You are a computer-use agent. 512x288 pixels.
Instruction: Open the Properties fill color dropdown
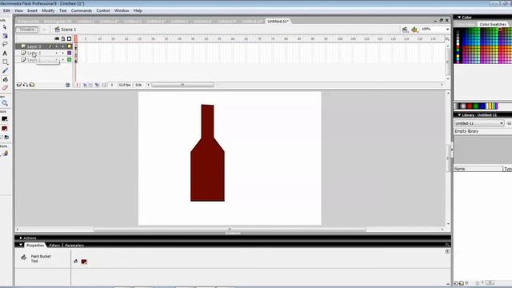84,262
